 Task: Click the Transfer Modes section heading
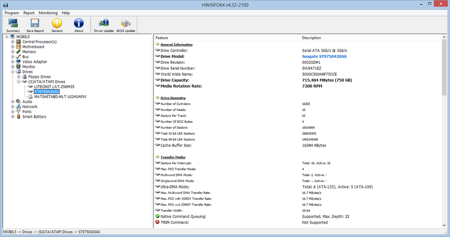tap(173, 157)
